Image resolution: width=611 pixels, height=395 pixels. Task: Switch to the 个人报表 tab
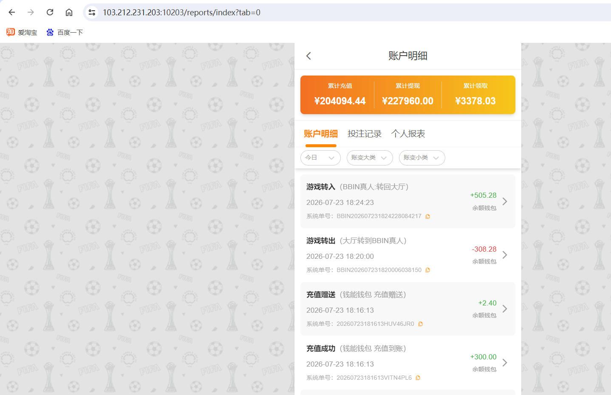point(408,134)
